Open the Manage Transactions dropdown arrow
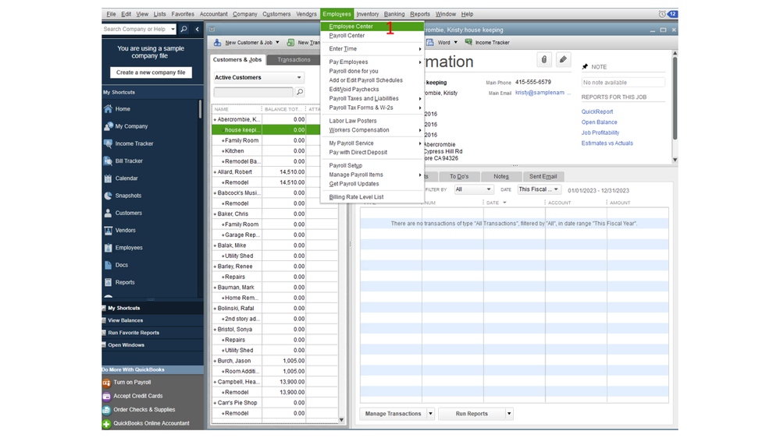The height and width of the screenshot is (438, 780). coord(431,414)
